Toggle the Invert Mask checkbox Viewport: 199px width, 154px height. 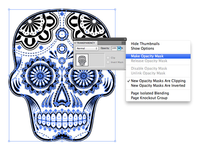click(x=108, y=62)
